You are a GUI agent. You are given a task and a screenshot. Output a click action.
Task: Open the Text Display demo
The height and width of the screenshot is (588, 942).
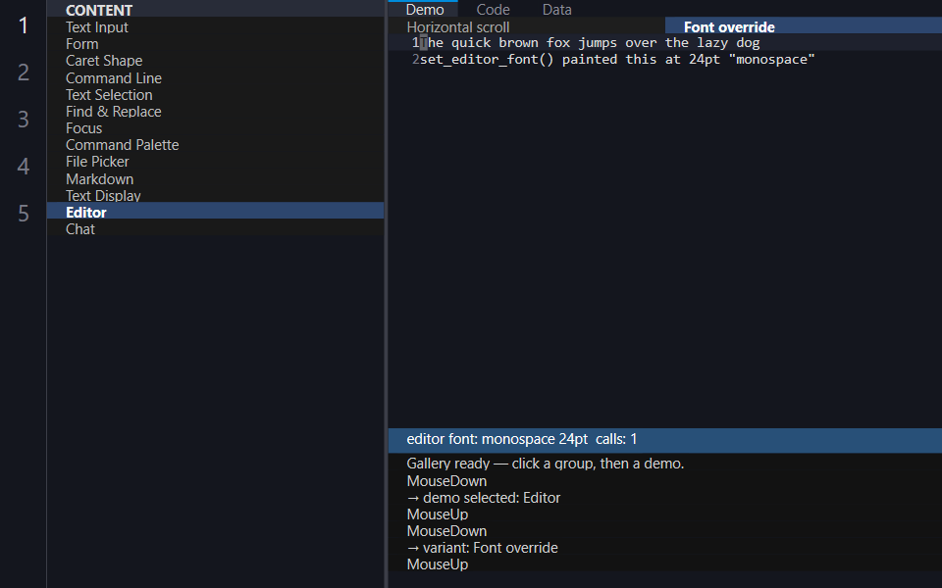[215, 196]
